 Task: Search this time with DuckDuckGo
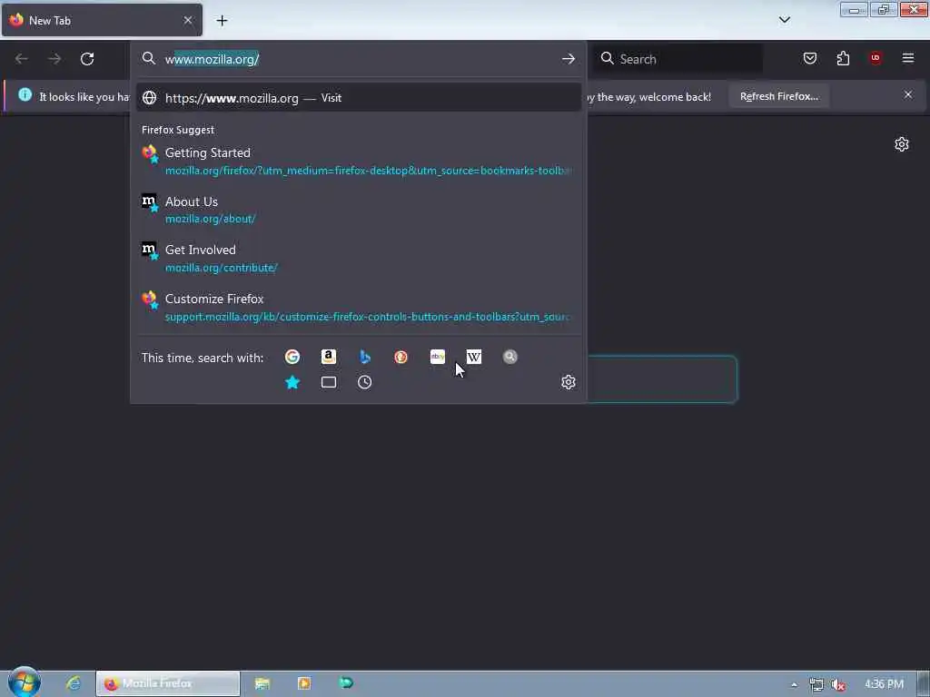tap(401, 357)
